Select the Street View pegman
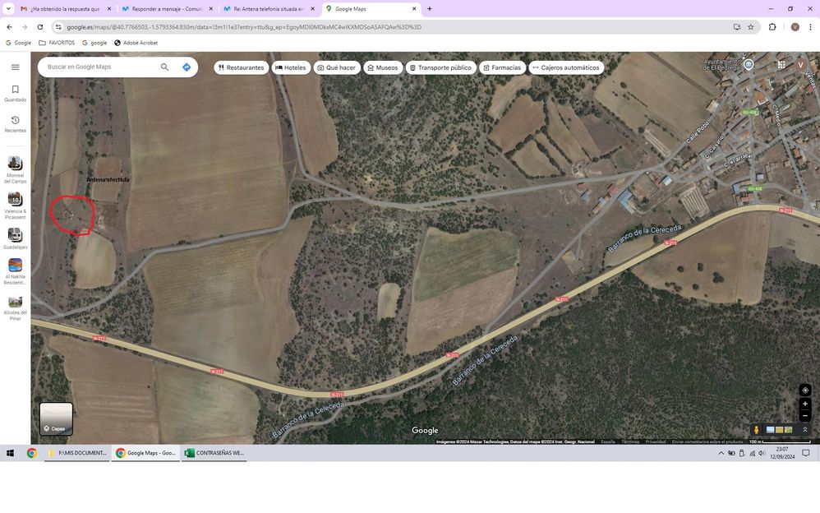Viewport: 820px width, 513px height. coord(757,430)
